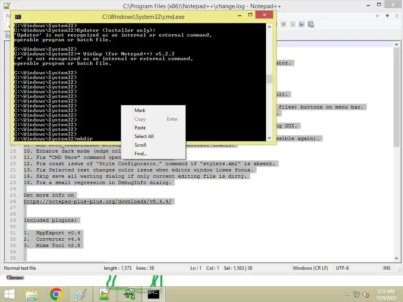Click Normal text file status label
The height and width of the screenshot is (302, 403).
[x=20, y=268]
